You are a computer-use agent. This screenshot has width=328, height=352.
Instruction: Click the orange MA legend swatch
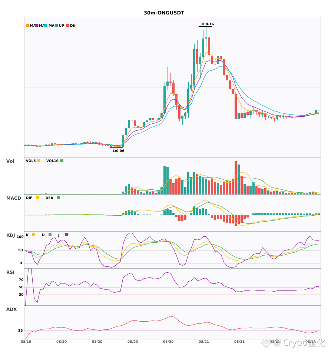pos(27,26)
